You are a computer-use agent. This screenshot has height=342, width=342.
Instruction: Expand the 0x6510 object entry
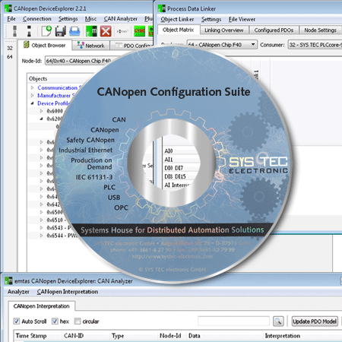[x=42, y=220]
